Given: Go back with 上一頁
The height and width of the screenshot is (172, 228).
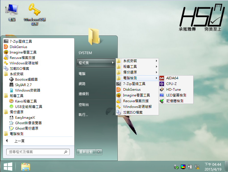Looking at the screenshot, I should coord(39,141).
